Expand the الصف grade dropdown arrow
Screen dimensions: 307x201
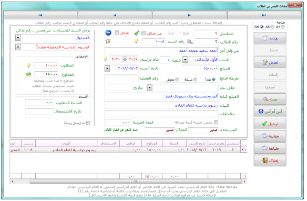[x=185, y=60]
